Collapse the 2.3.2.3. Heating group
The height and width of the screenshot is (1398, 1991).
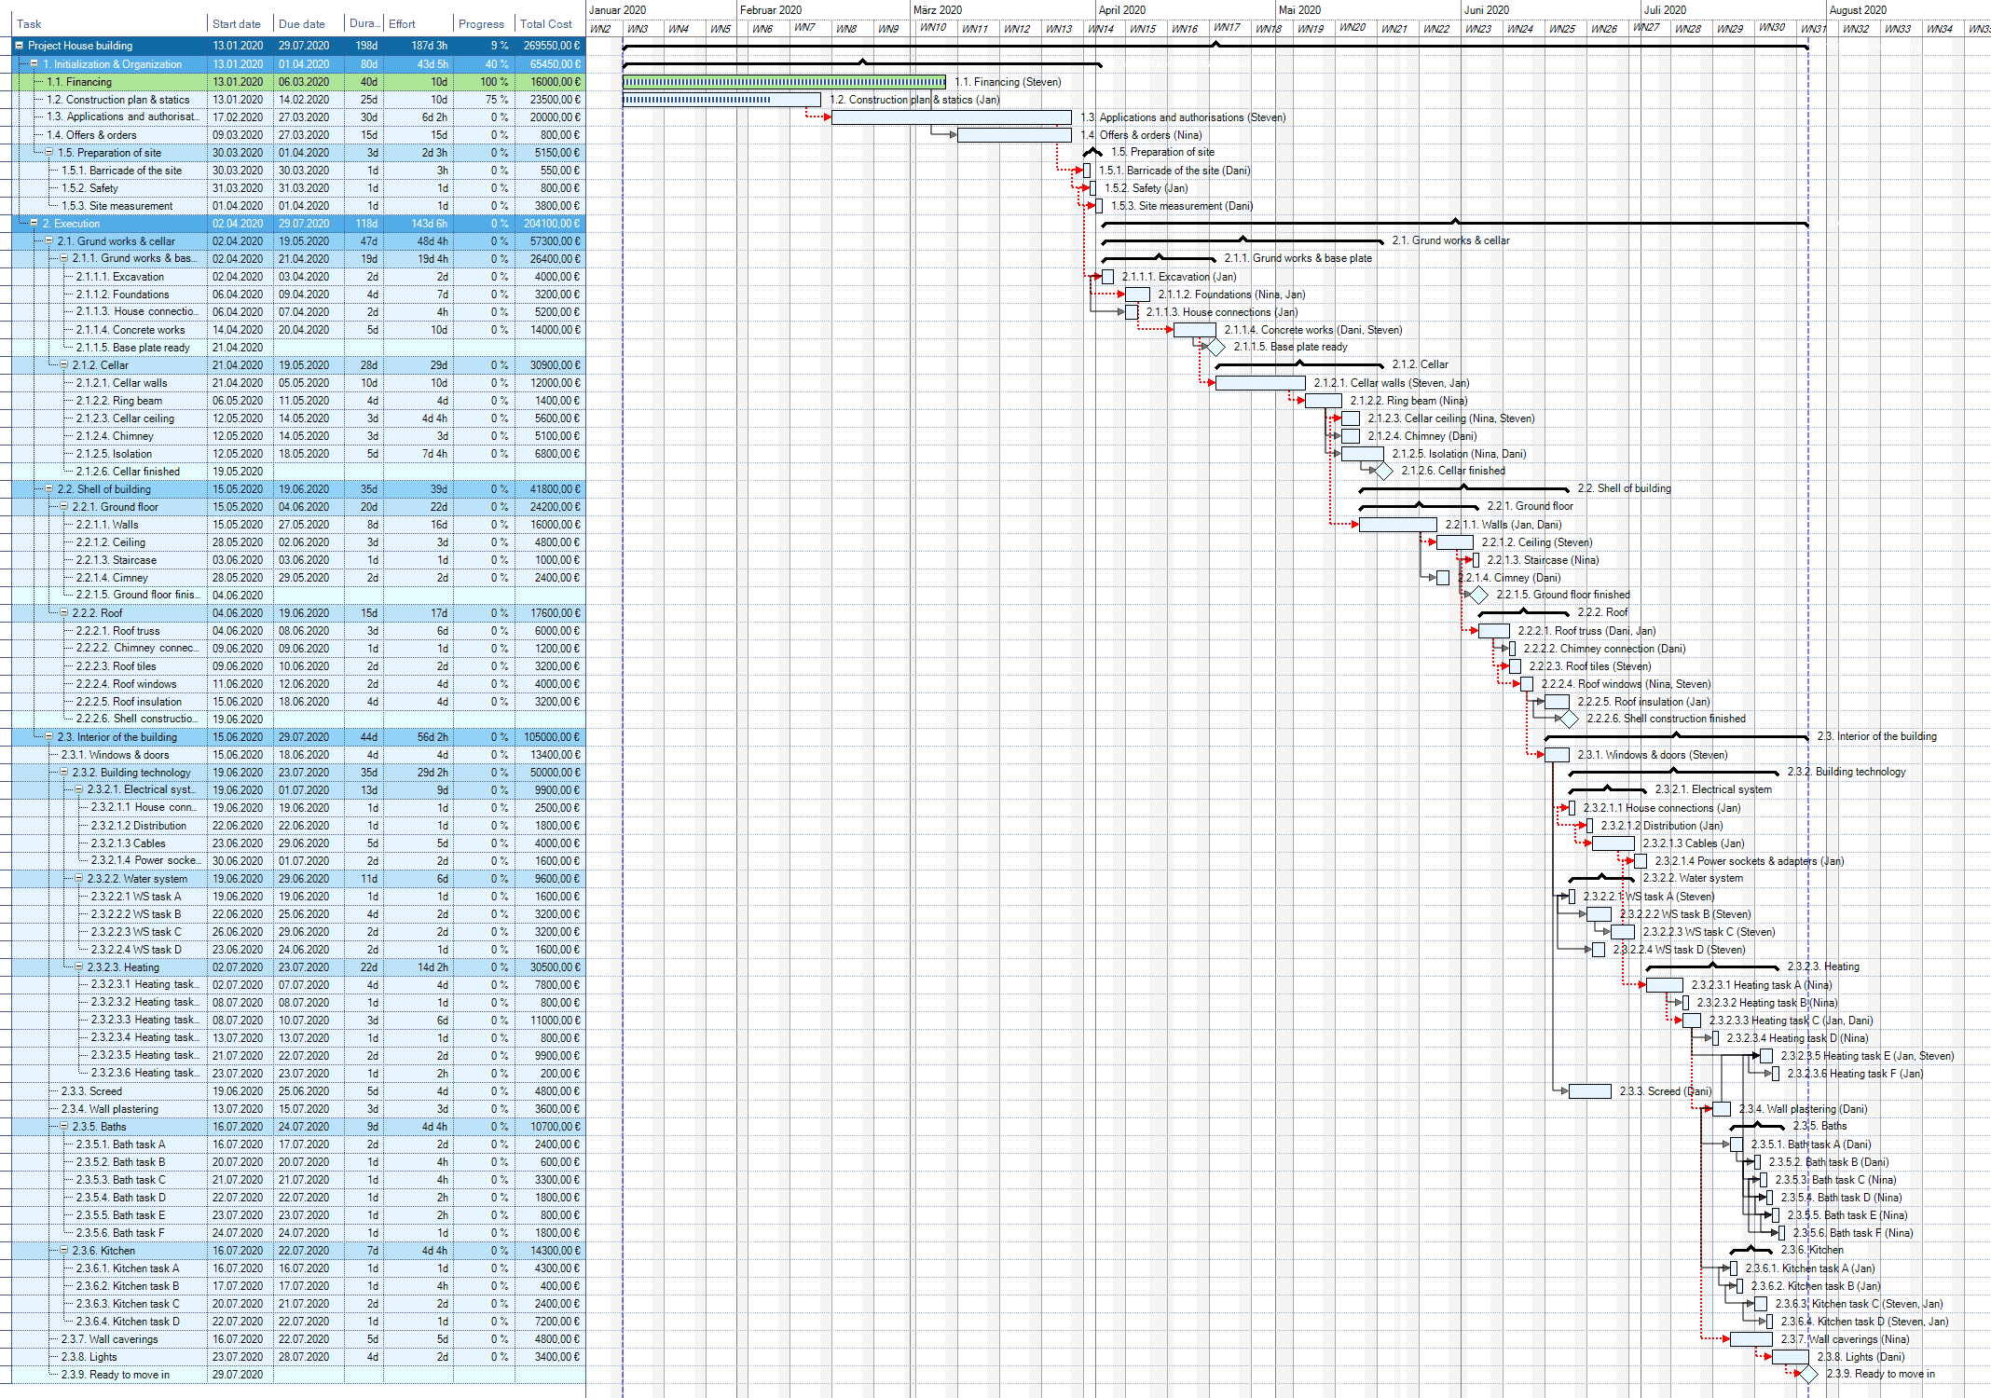[79, 967]
